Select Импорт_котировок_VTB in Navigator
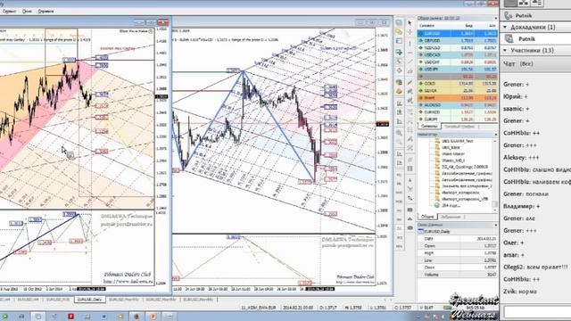This screenshot has height=321, width=571. (x=465, y=199)
